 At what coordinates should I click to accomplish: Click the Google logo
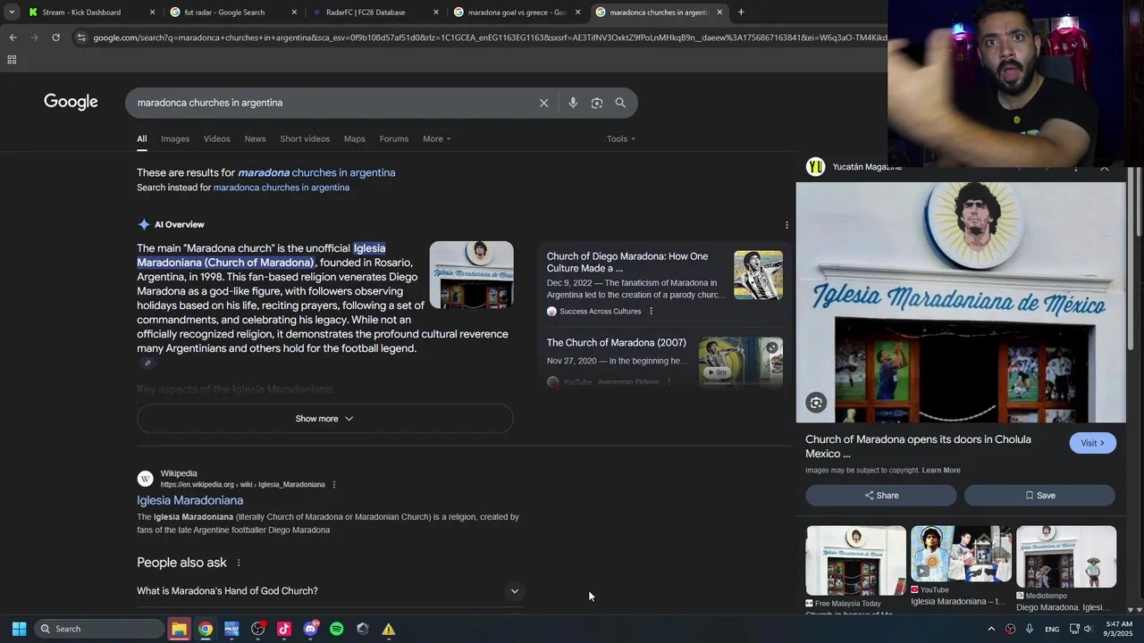(x=71, y=102)
